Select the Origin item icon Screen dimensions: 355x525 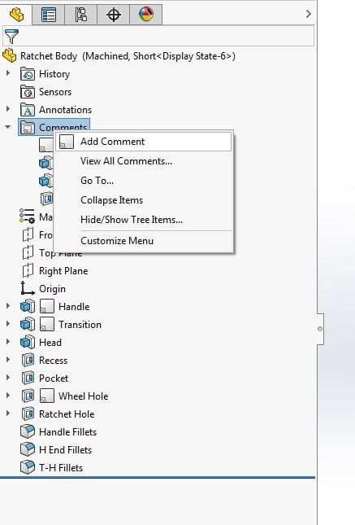pos(28,288)
